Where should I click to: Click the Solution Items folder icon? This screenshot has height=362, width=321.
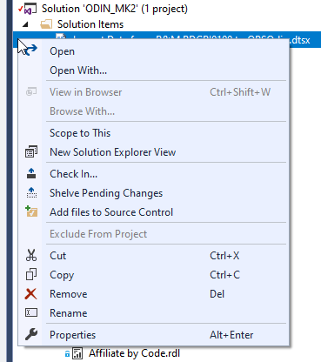click(x=46, y=24)
